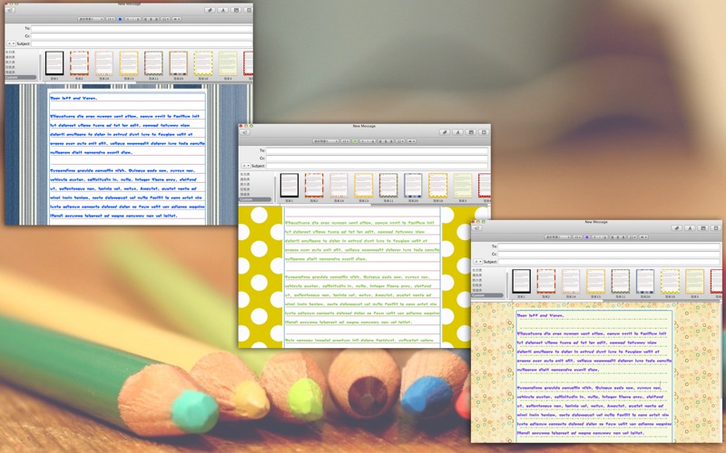Click paperclip attach icon in blue striped window
This screenshot has width=726, height=453.
[x=210, y=10]
